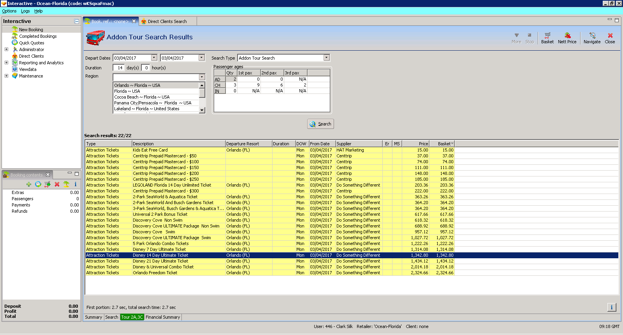The height and width of the screenshot is (335, 623).
Task: Click the blue info icon at bottom right
Action: coord(611,307)
